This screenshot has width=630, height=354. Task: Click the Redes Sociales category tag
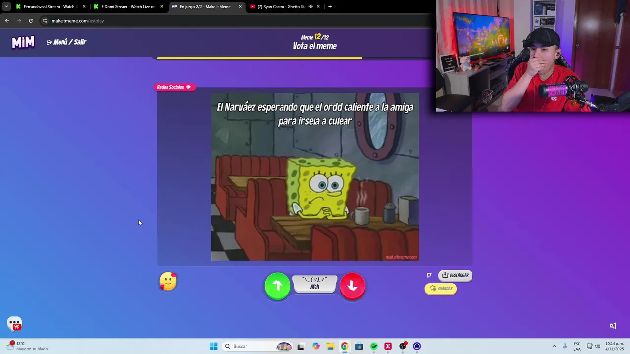click(174, 87)
